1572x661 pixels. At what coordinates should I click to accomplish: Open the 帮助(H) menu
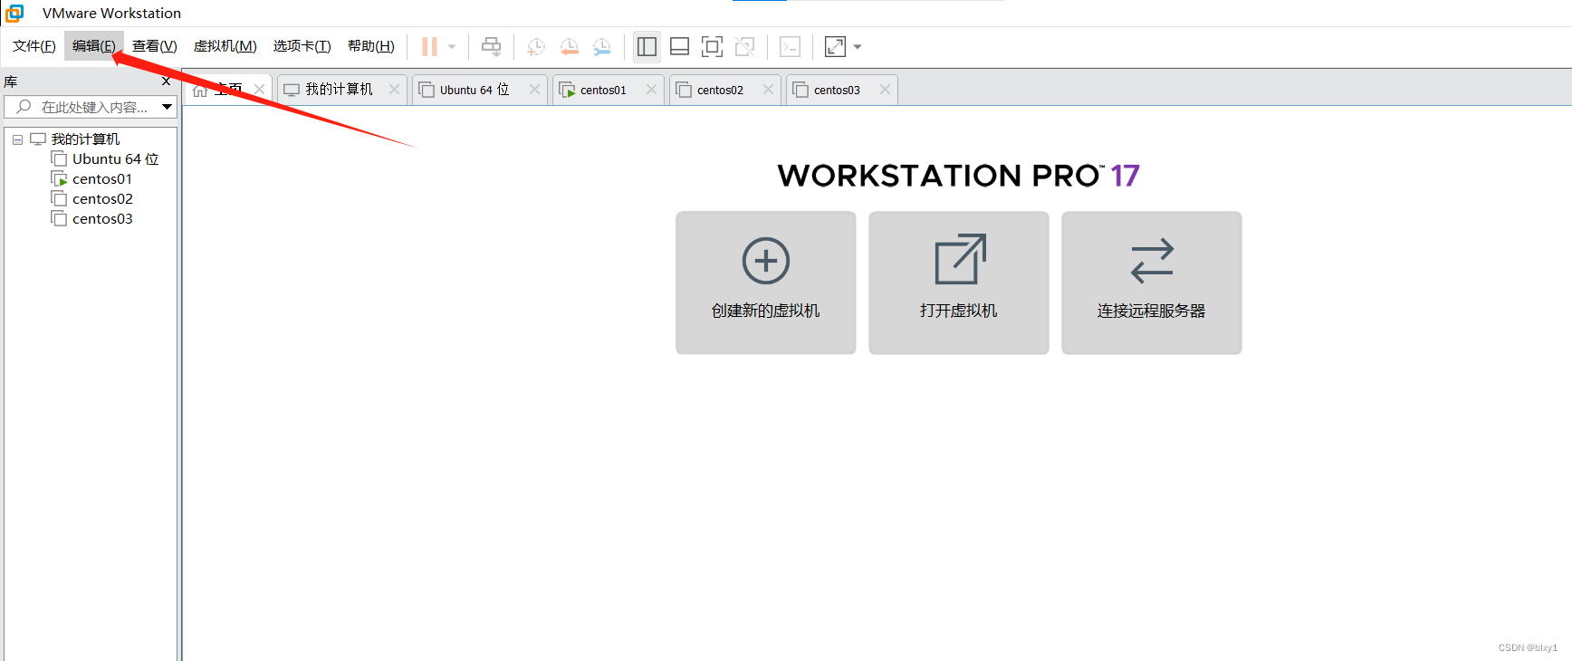pos(371,46)
